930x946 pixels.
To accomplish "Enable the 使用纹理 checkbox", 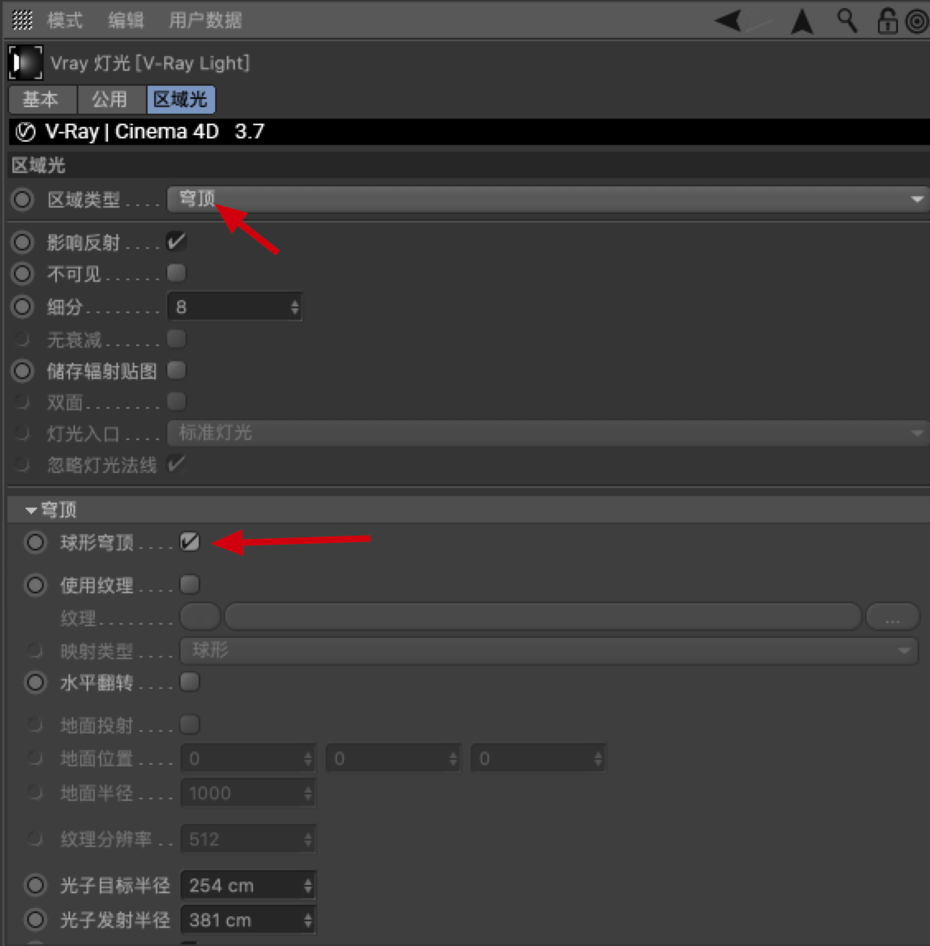I will click(190, 584).
